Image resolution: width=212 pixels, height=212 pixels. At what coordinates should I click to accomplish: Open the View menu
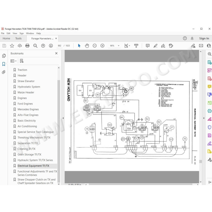click(x=15, y=33)
